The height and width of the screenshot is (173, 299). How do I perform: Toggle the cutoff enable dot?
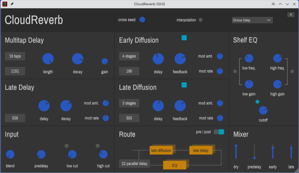click(257, 102)
